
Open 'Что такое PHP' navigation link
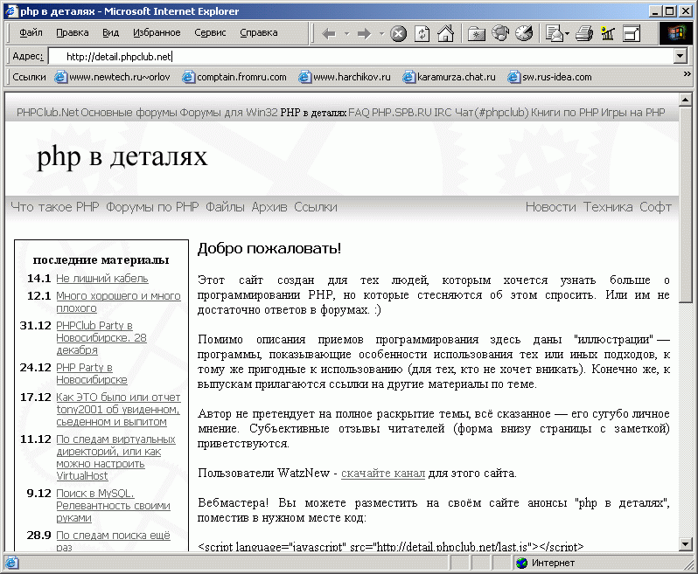point(55,207)
